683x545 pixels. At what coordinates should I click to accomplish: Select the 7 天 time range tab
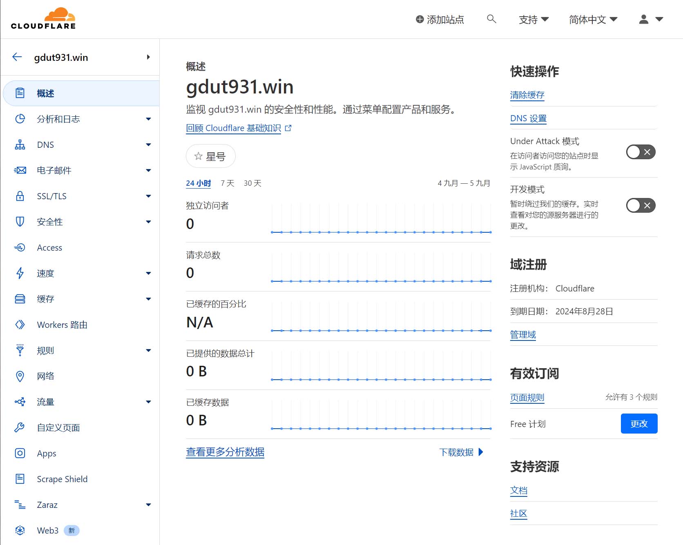[228, 183]
